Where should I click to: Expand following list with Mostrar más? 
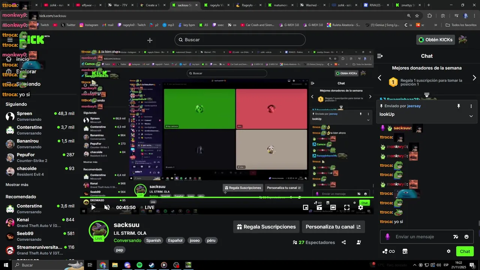[x=17, y=184]
